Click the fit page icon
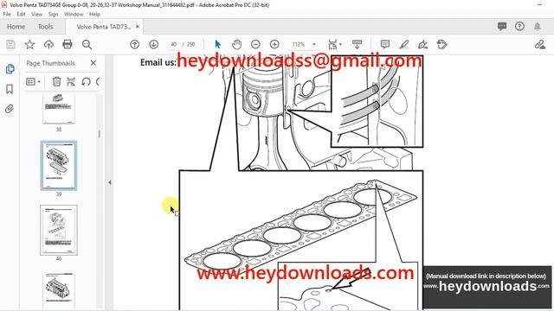The height and width of the screenshot is (311, 554). pos(332,44)
